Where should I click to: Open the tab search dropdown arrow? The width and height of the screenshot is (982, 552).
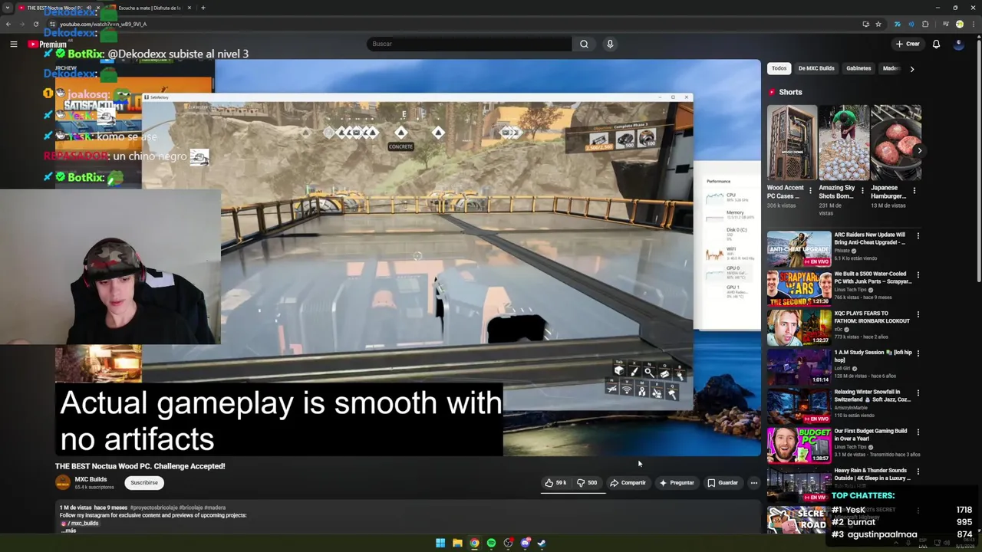click(x=8, y=8)
